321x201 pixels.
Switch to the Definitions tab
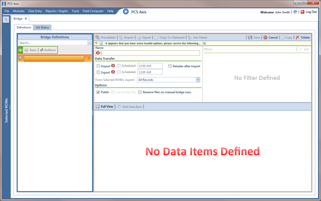24,27
